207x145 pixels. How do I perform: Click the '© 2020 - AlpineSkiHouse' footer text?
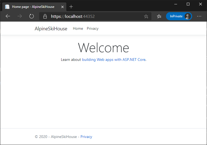coord(56,137)
